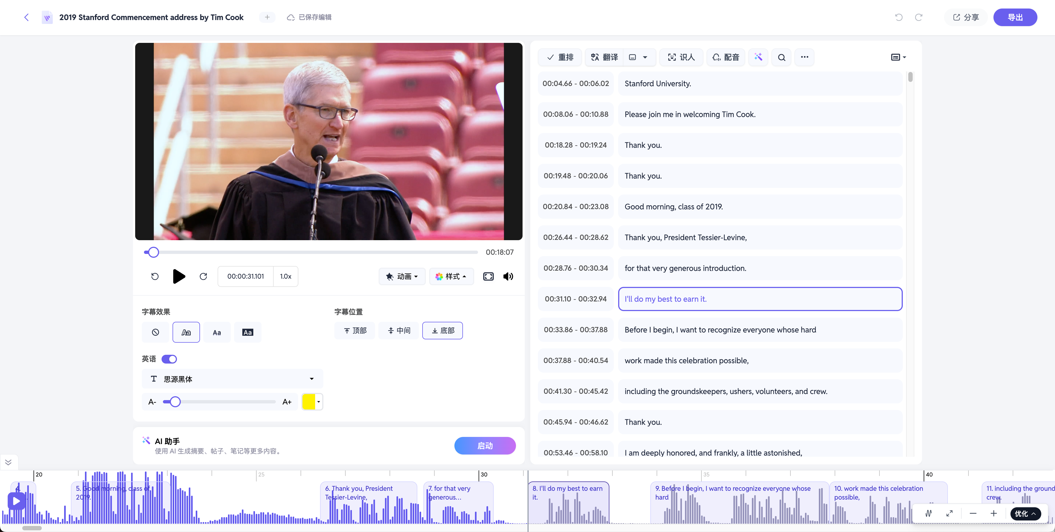
Task: Toggle the 英语 subtitle switch
Action: (x=169, y=359)
